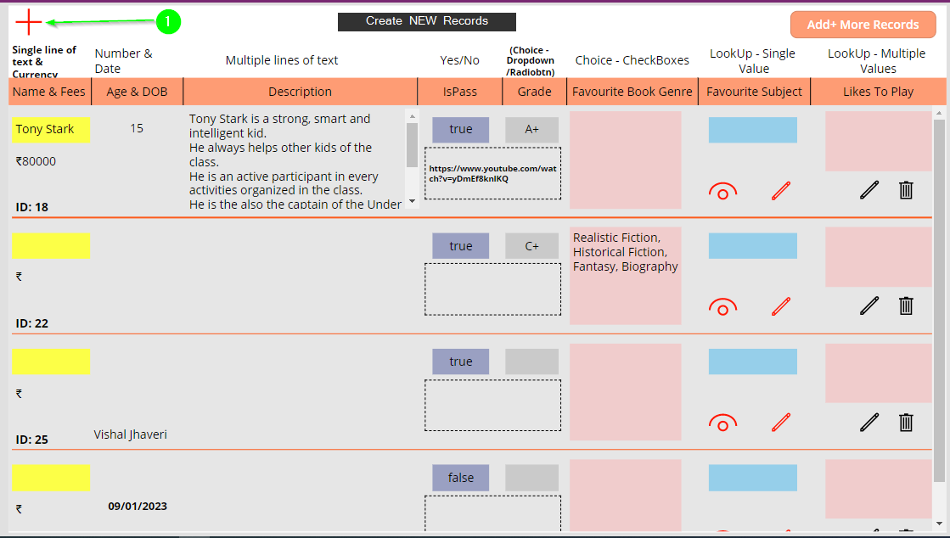This screenshot has height=538, width=950.
Task: Click the C+ grade box
Action: coord(532,246)
